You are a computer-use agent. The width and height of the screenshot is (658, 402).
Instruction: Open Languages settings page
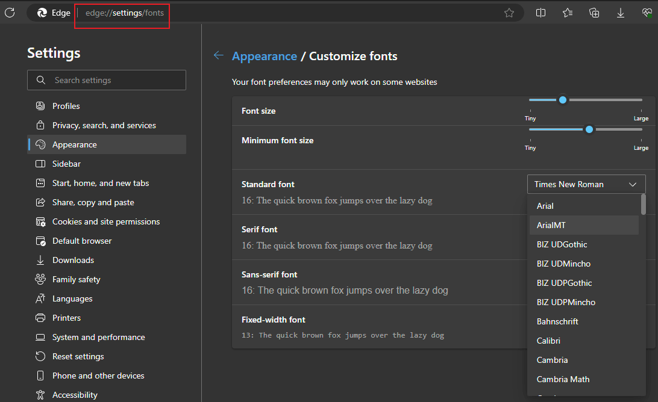click(107, 298)
